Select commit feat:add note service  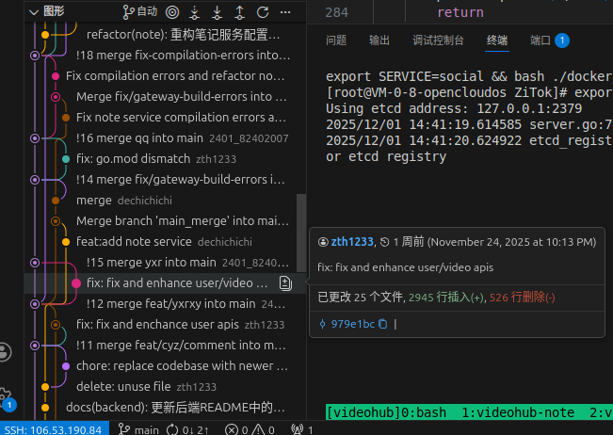[x=165, y=242]
